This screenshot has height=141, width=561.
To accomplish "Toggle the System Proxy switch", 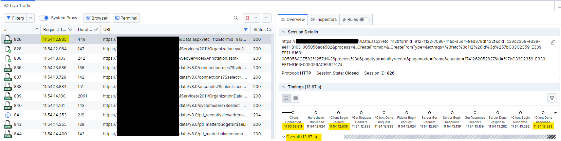I will tap(44, 18).
